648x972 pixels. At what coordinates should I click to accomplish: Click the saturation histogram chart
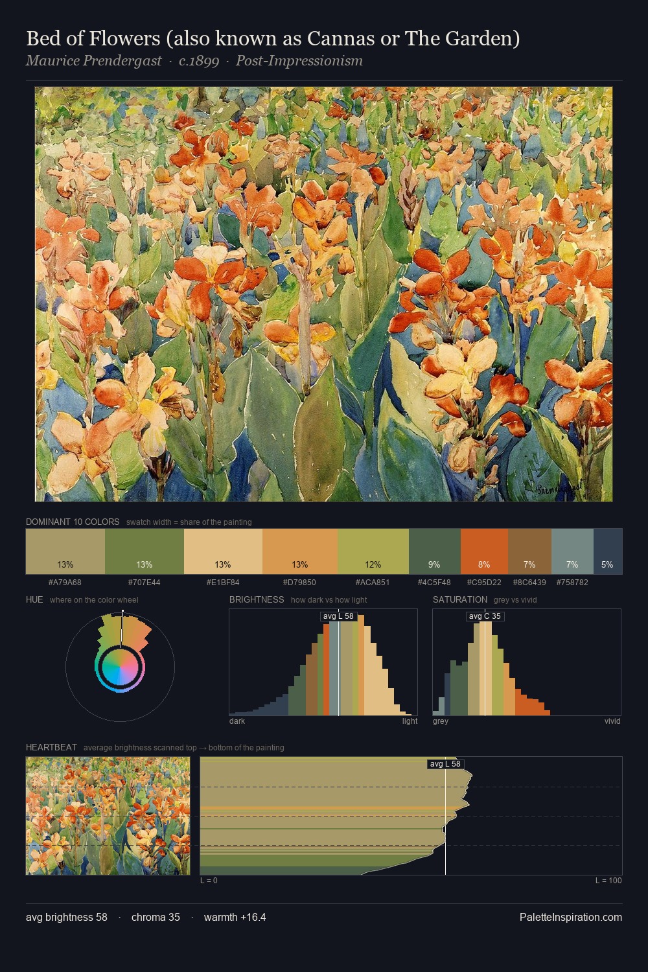pyautogui.click(x=527, y=662)
